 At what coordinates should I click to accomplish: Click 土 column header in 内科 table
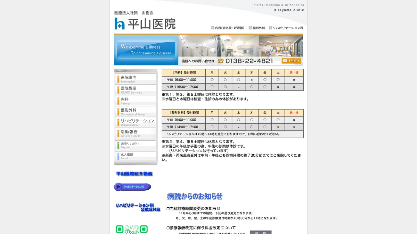point(278,73)
